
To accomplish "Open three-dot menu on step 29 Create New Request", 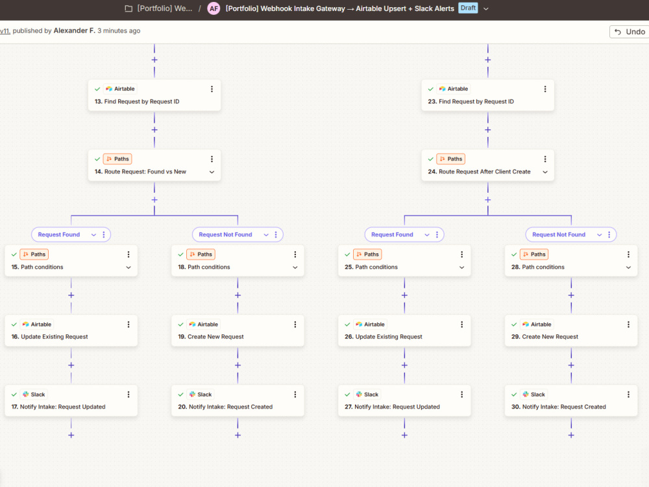I will click(628, 324).
